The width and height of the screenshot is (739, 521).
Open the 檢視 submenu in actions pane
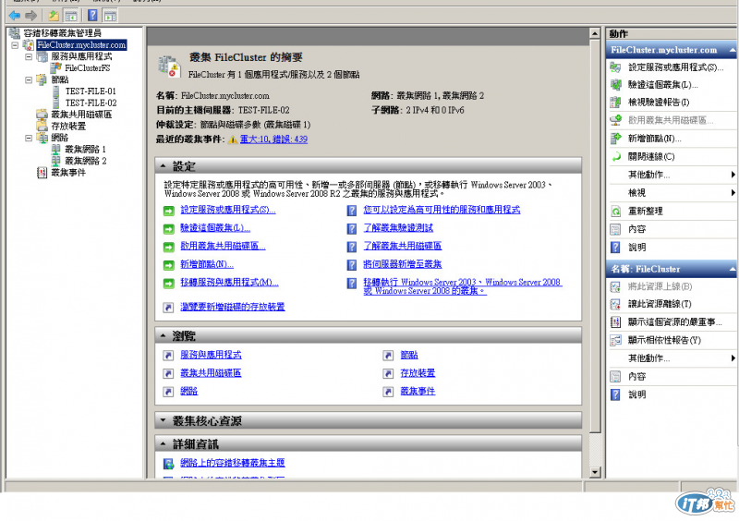(672, 193)
